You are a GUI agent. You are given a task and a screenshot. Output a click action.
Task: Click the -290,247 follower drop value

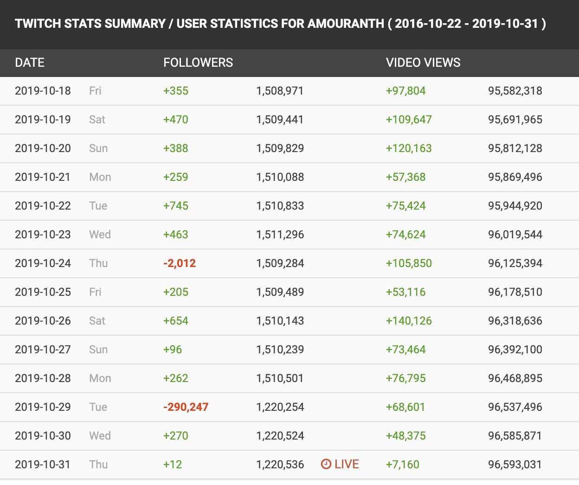point(186,407)
